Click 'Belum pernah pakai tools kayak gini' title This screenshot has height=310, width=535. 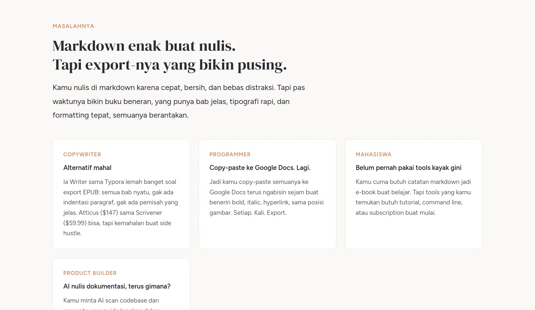pos(409,168)
